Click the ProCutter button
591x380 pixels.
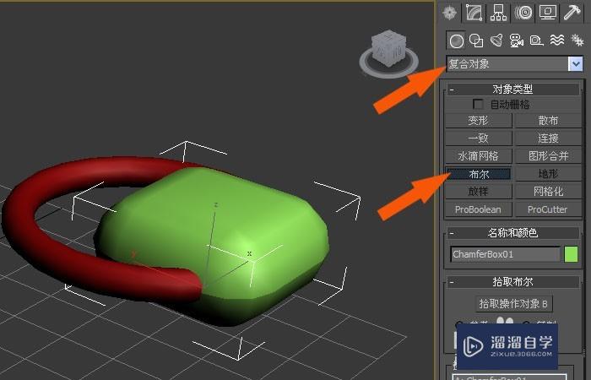pos(548,209)
